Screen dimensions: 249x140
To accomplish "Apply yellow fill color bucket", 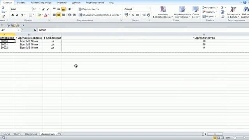I will point(39,15).
